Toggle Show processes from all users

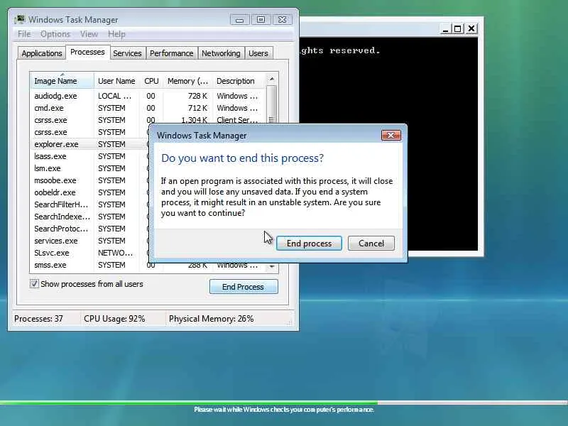pos(34,283)
